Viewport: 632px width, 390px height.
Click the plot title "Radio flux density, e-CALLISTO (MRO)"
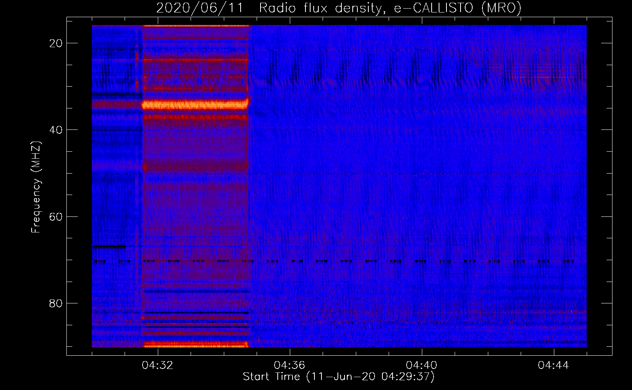coord(390,8)
